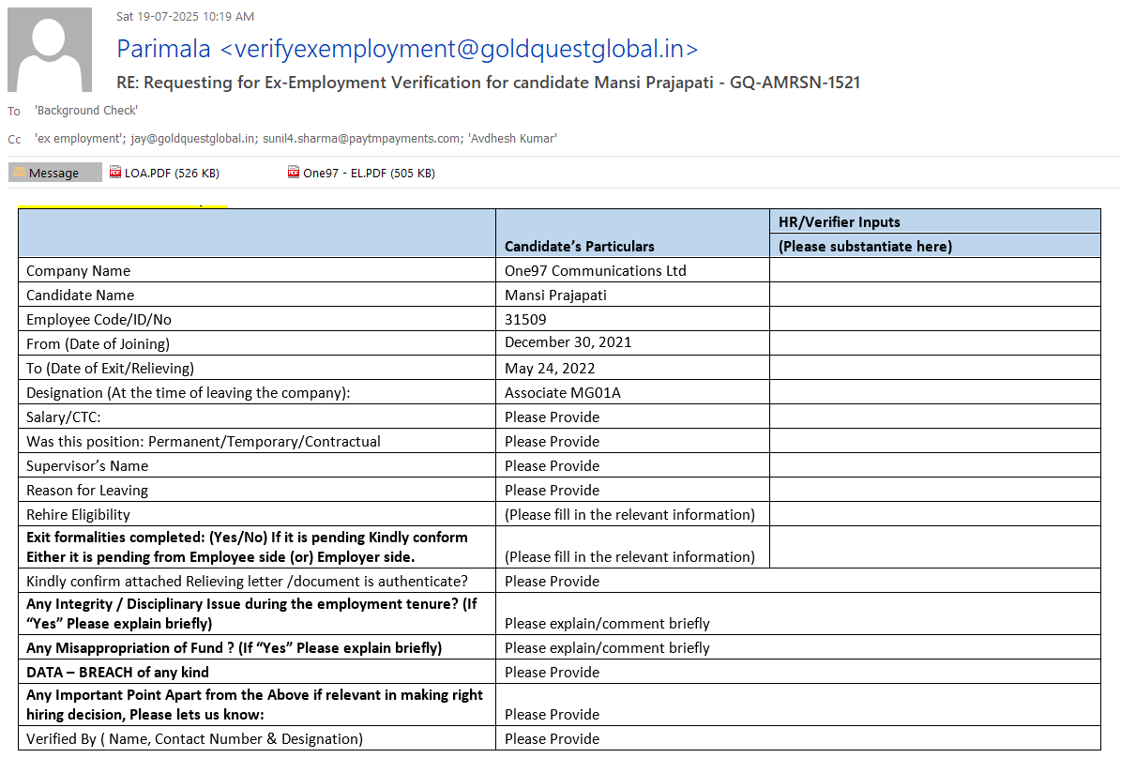Viewport: 1121px width, 758px height.
Task: Click HR/Verifier input cell for Candidate Name
Action: 934,295
